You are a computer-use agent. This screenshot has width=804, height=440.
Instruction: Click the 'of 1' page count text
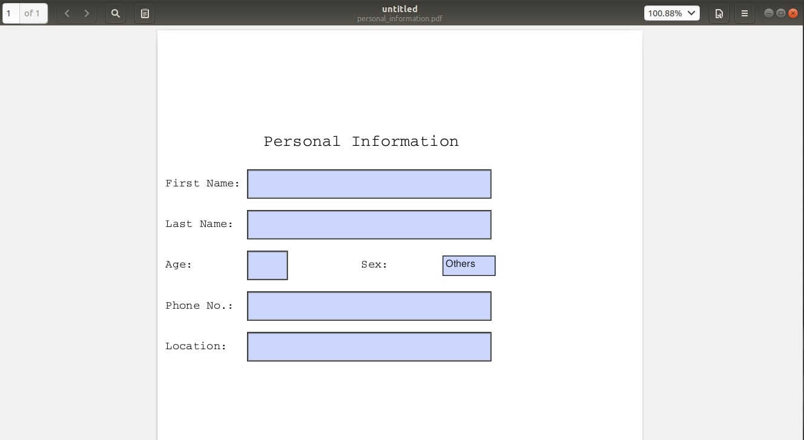[x=32, y=13]
